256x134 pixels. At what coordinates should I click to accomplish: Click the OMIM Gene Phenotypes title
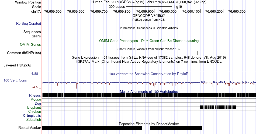point(149,41)
